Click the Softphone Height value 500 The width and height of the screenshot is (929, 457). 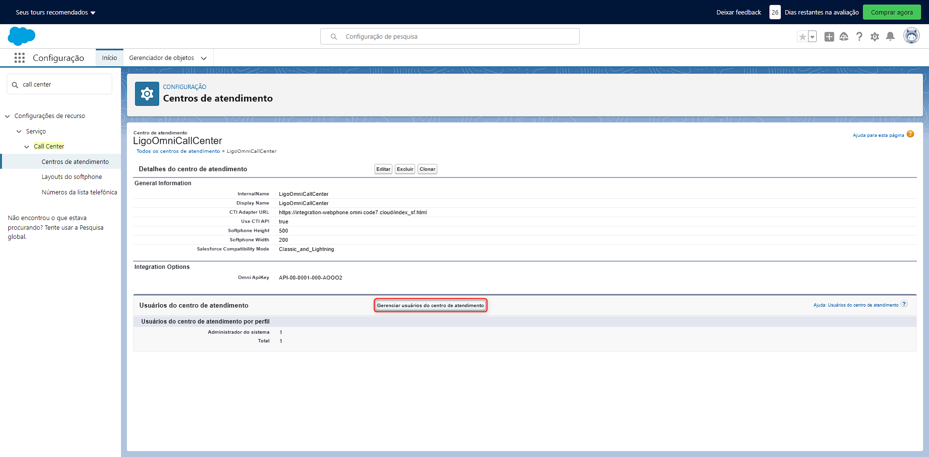tap(284, 231)
